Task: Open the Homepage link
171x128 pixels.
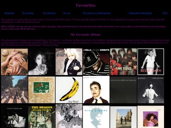Action: [x=9, y=13]
